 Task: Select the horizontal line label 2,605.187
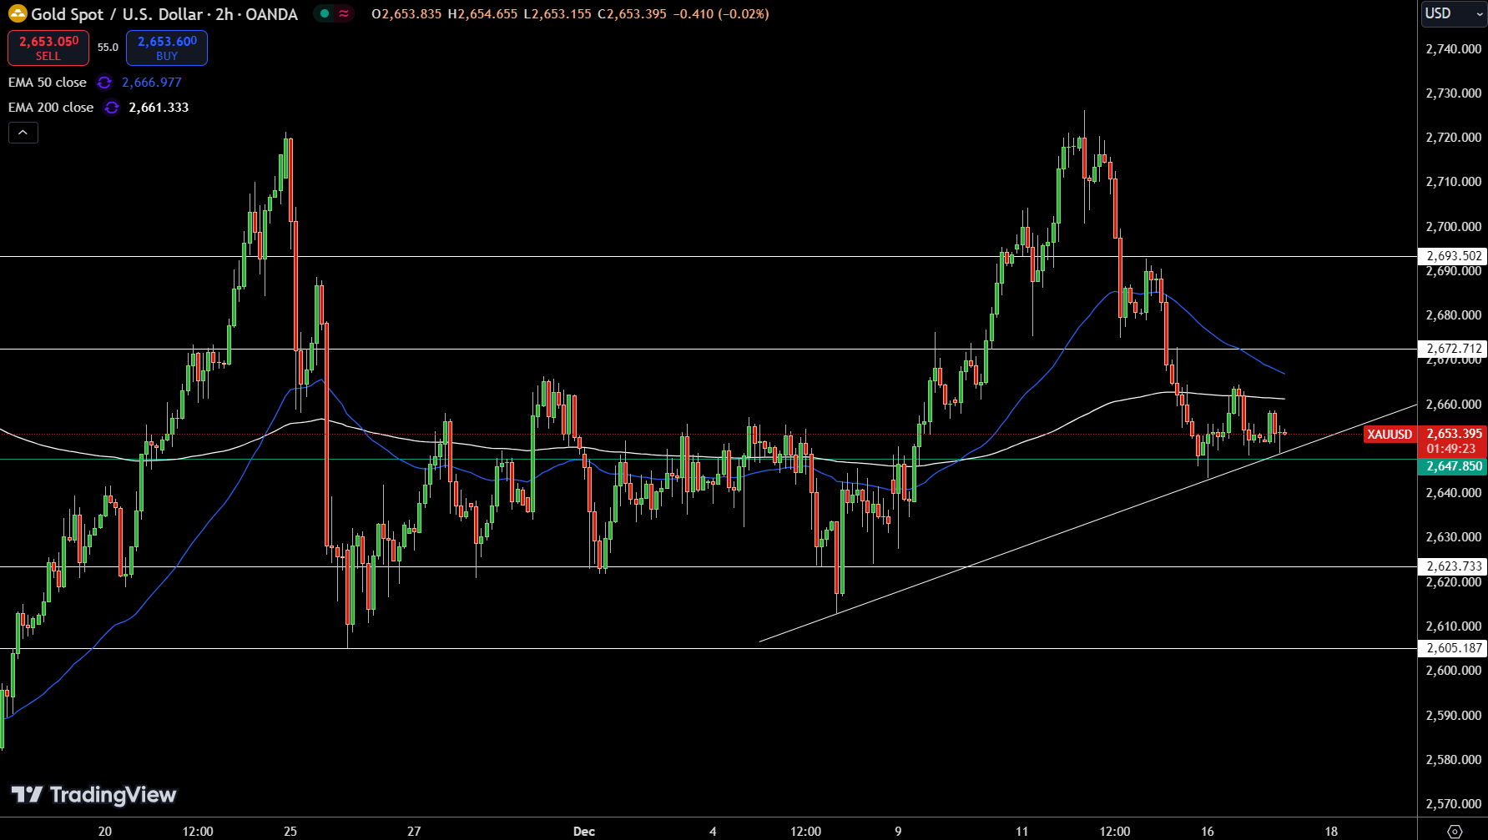pos(1453,648)
